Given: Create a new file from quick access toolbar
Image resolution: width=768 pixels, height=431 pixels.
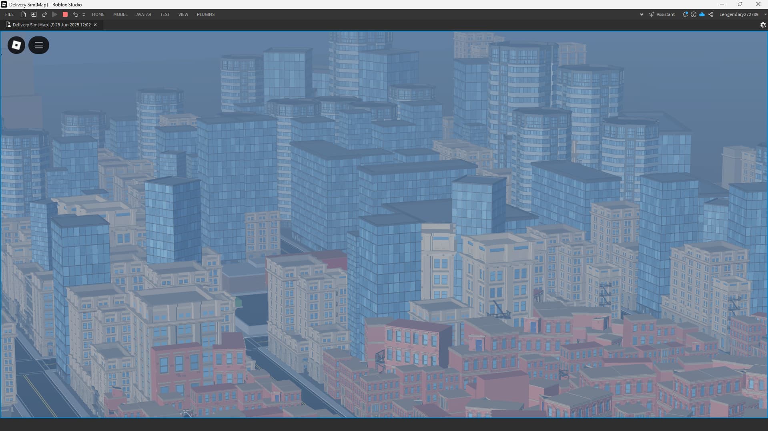Looking at the screenshot, I should (24, 14).
